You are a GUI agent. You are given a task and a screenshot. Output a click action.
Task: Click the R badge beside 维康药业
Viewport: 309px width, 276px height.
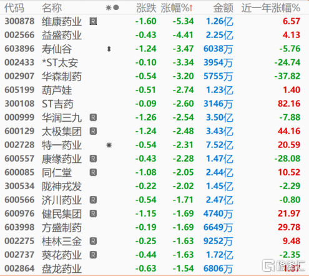click(x=93, y=21)
